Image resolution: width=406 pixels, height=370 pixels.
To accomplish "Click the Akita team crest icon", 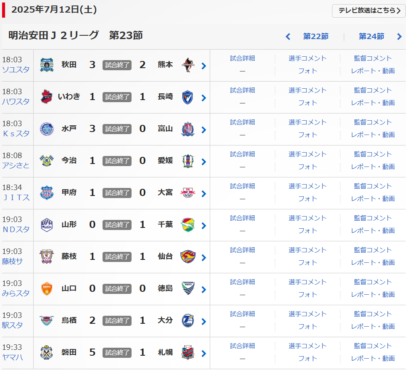I will (47, 65).
